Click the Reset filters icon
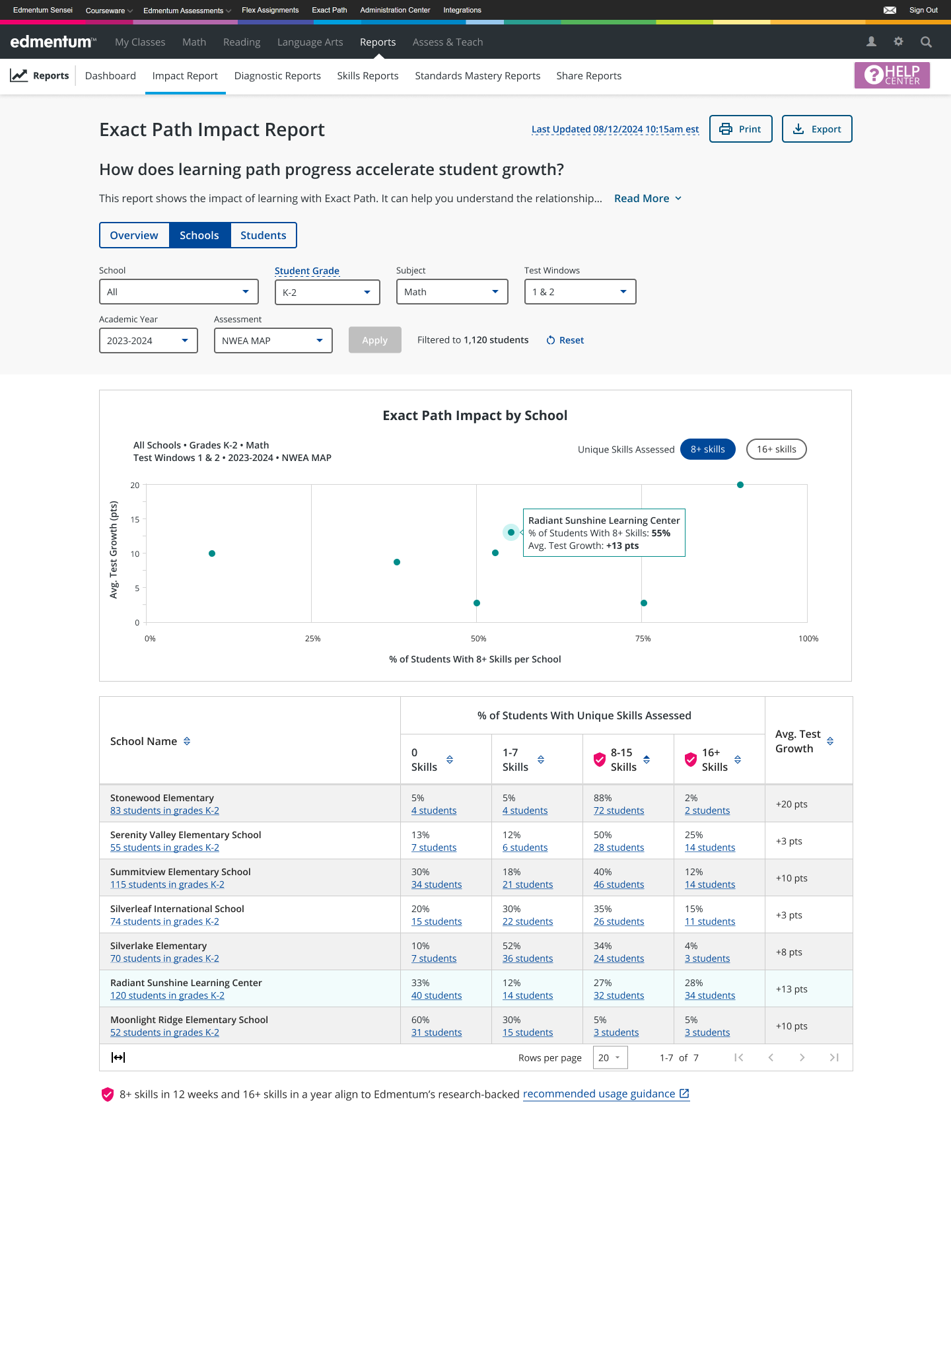951x1354 pixels. pyautogui.click(x=551, y=340)
